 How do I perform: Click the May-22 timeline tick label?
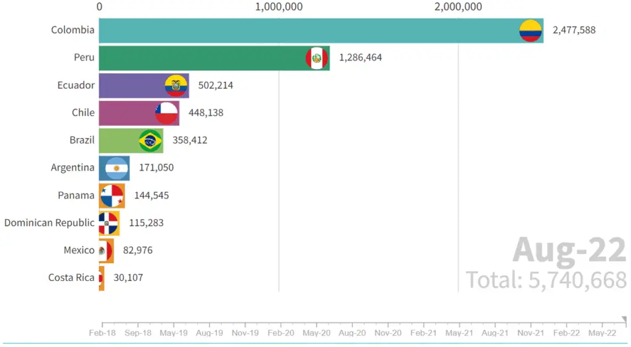pyautogui.click(x=602, y=333)
